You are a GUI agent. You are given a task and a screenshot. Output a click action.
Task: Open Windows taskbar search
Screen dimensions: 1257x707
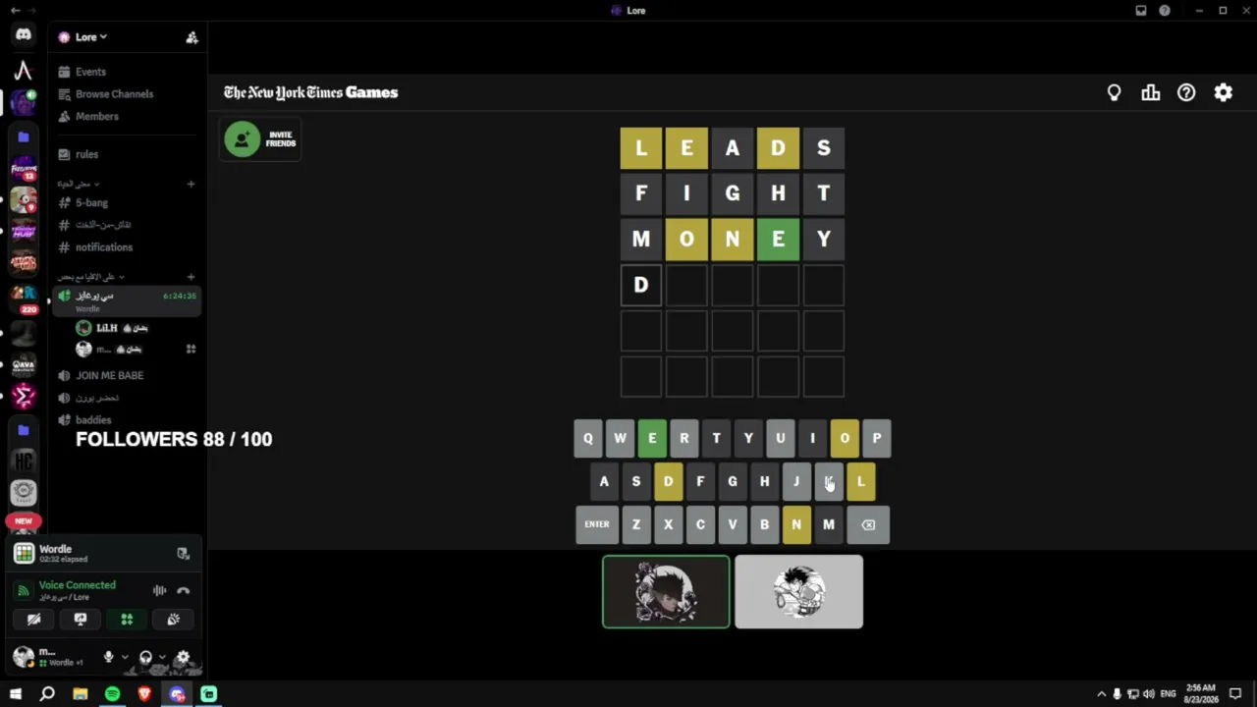click(x=47, y=694)
